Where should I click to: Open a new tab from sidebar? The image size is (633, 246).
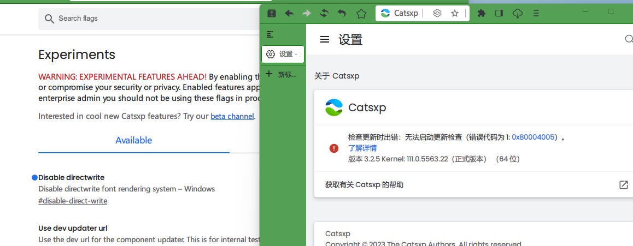click(282, 75)
